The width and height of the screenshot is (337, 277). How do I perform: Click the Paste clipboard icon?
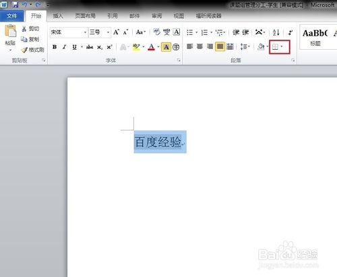[10, 31]
